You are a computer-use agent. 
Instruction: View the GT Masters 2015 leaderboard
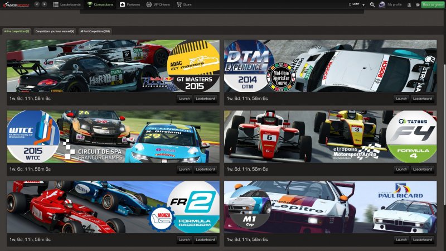pyautogui.click(x=205, y=99)
